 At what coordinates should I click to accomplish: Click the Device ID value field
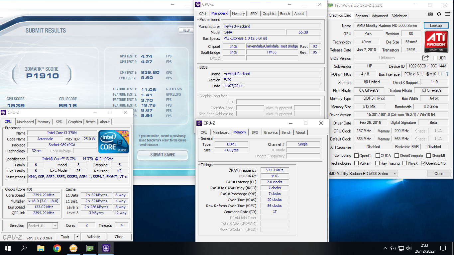pos(427,66)
